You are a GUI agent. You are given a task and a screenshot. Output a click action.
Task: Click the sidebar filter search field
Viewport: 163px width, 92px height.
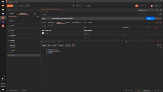pyautogui.click(x=23, y=10)
